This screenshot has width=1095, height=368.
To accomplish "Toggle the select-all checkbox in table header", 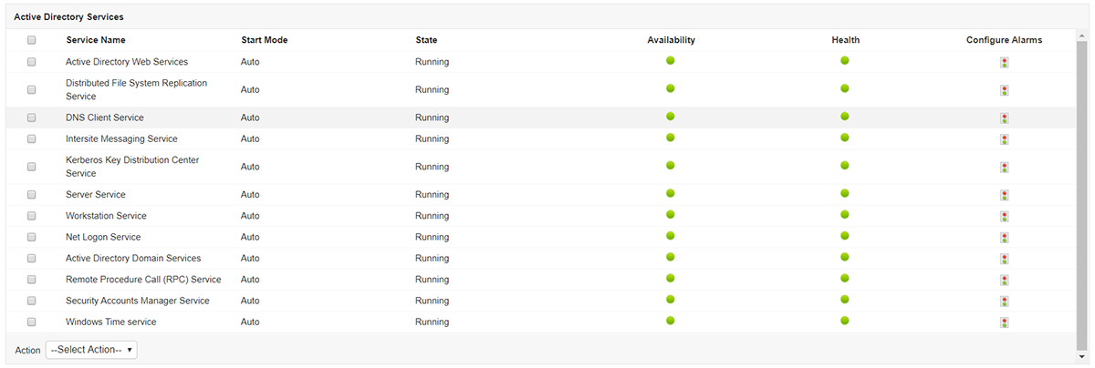I will (x=32, y=40).
